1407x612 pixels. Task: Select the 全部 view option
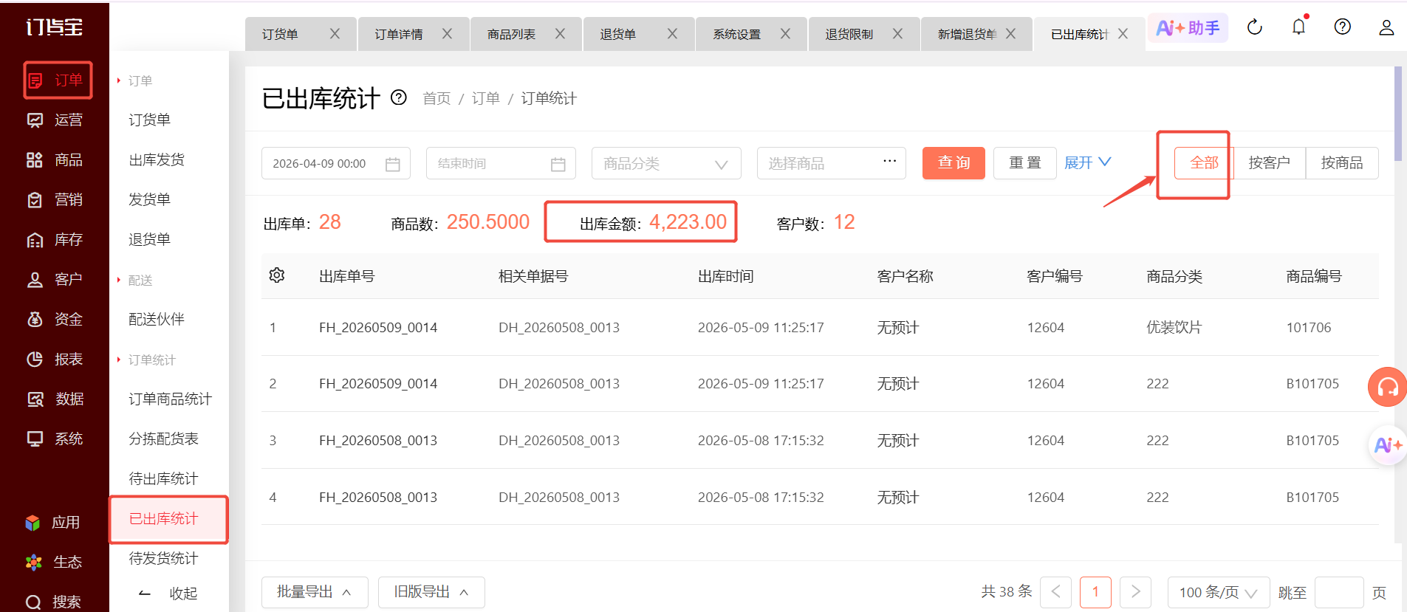1204,162
